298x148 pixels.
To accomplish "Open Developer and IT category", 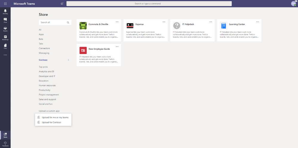I will 47,76.
